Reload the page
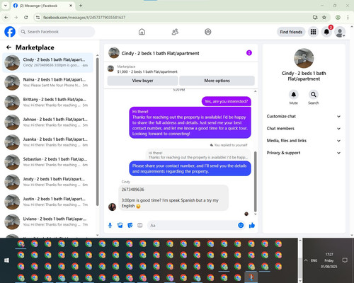The height and width of the screenshot is (283, 354). click(26, 18)
